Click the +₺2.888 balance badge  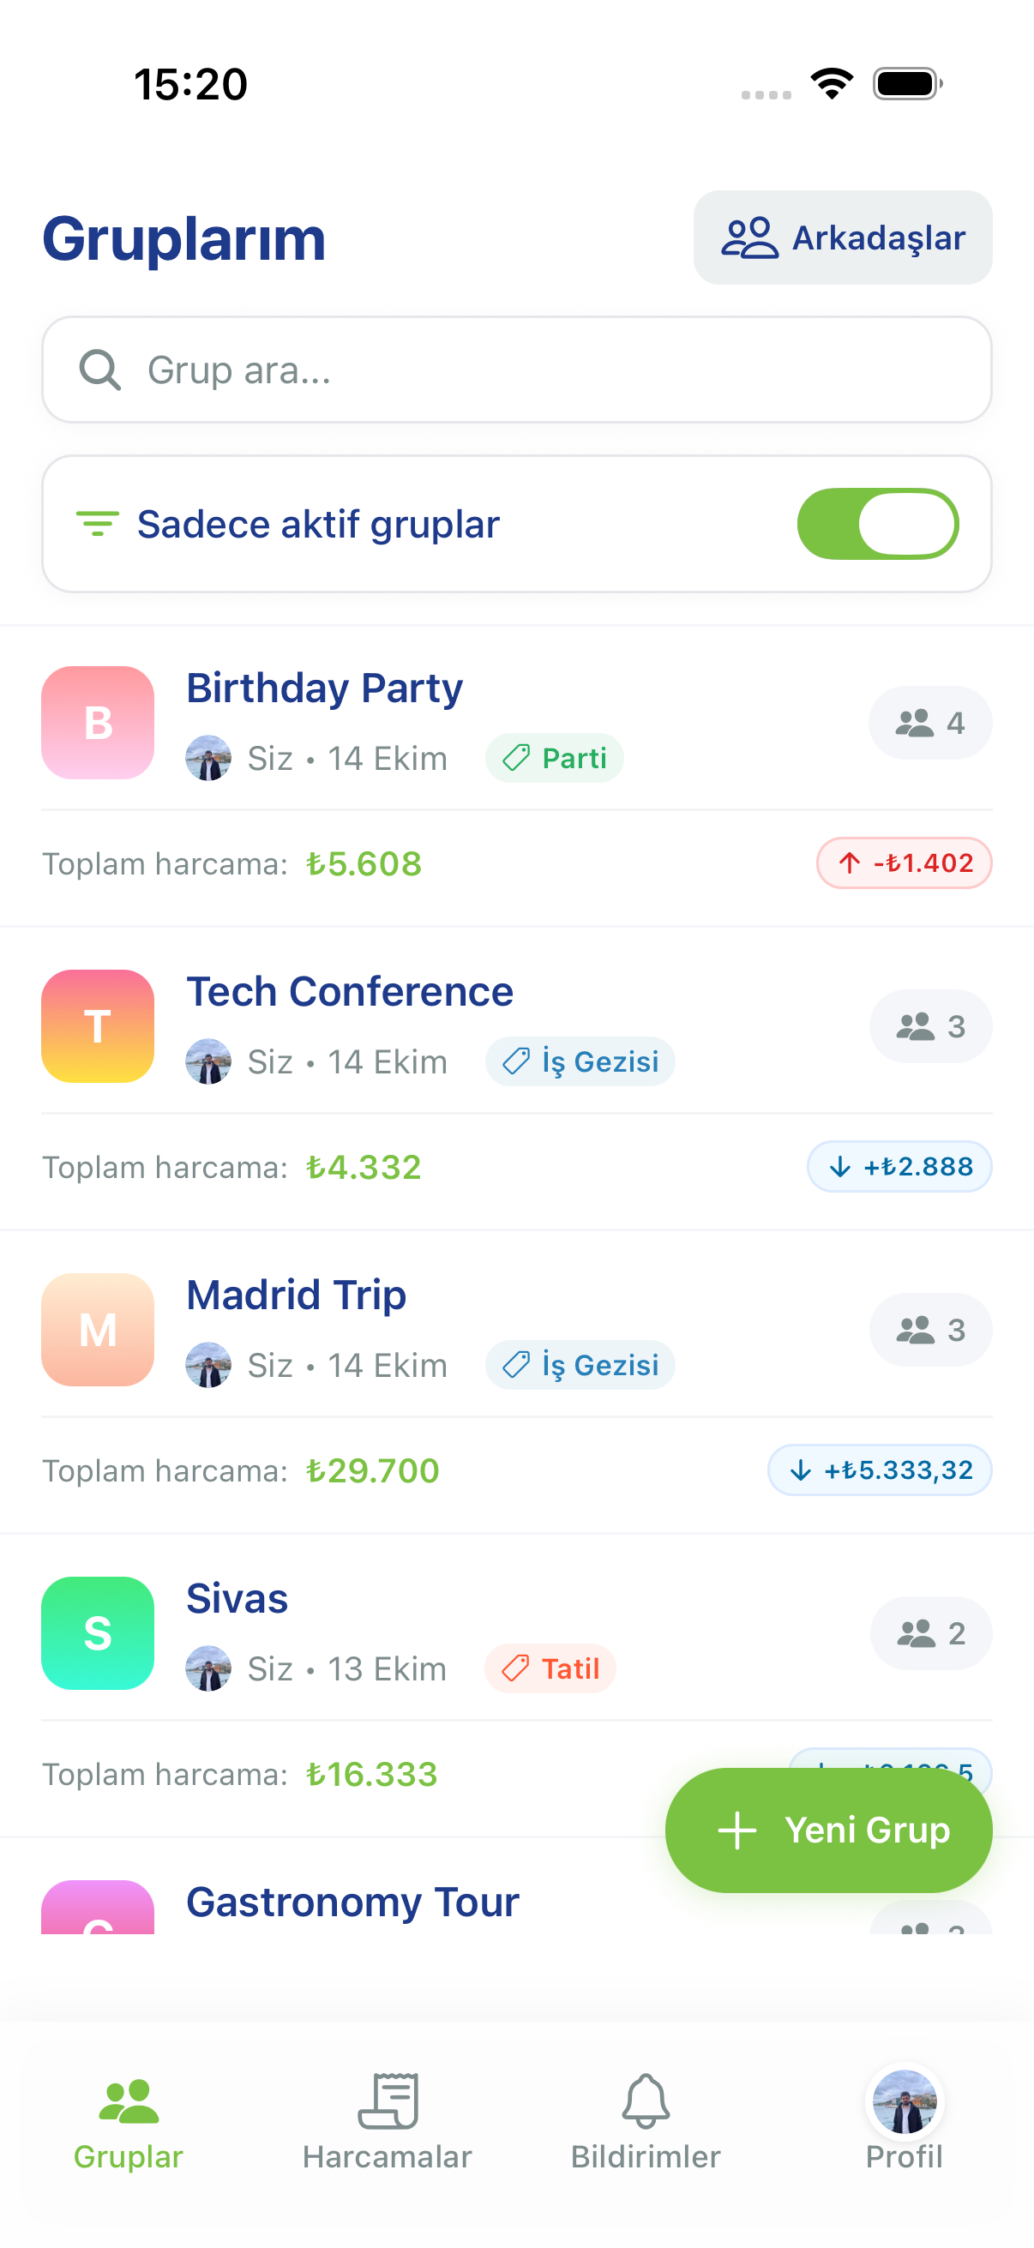click(899, 1167)
